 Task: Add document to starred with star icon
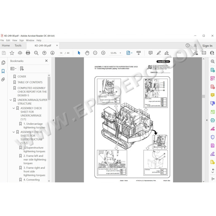(12, 53)
